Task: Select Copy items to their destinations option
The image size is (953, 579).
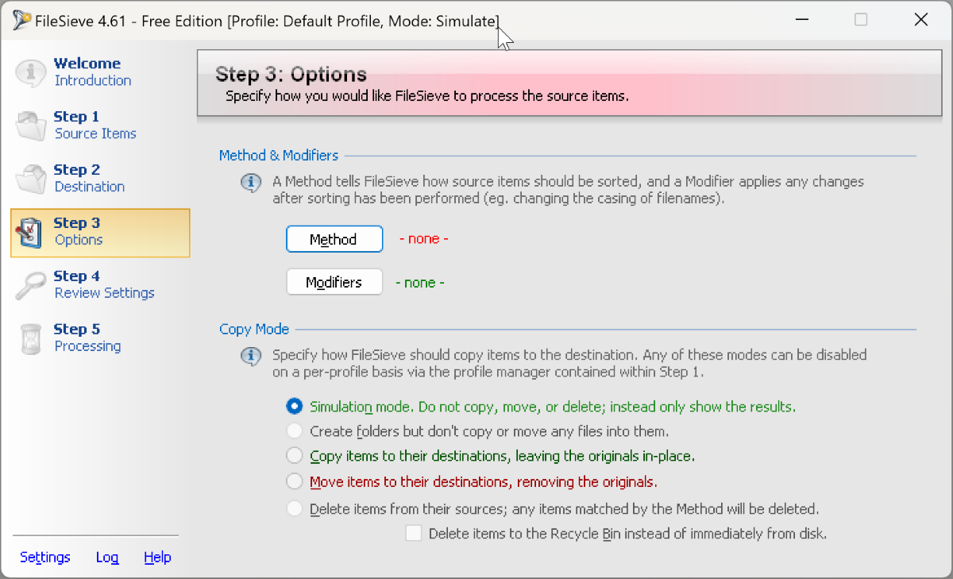Action: (x=295, y=456)
